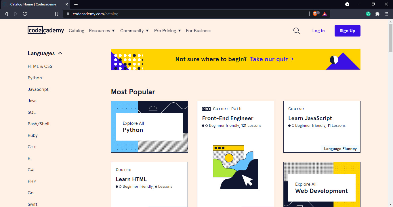Screen dimensions: 393x207
Task: Bookmark this page using bookmark icon
Action: click(x=57, y=14)
